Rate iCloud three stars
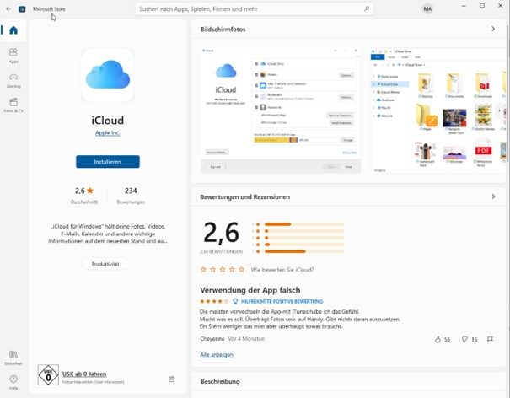This screenshot has height=398, width=510. pyautogui.click(x=223, y=269)
